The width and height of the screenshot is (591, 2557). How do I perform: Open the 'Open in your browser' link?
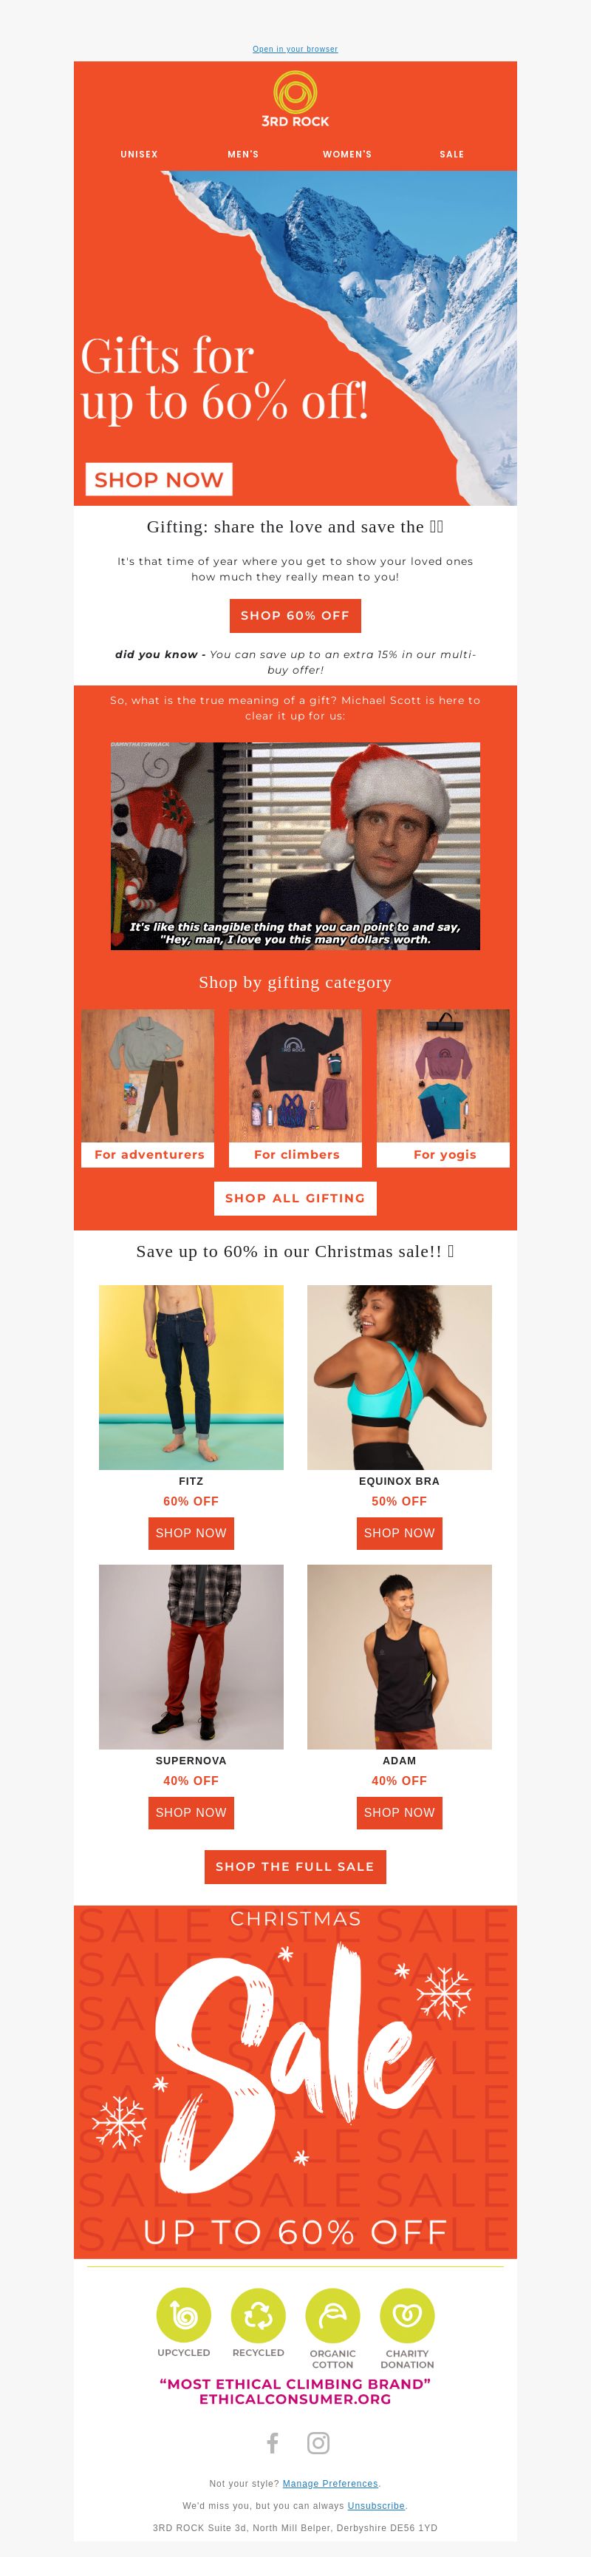[x=295, y=49]
